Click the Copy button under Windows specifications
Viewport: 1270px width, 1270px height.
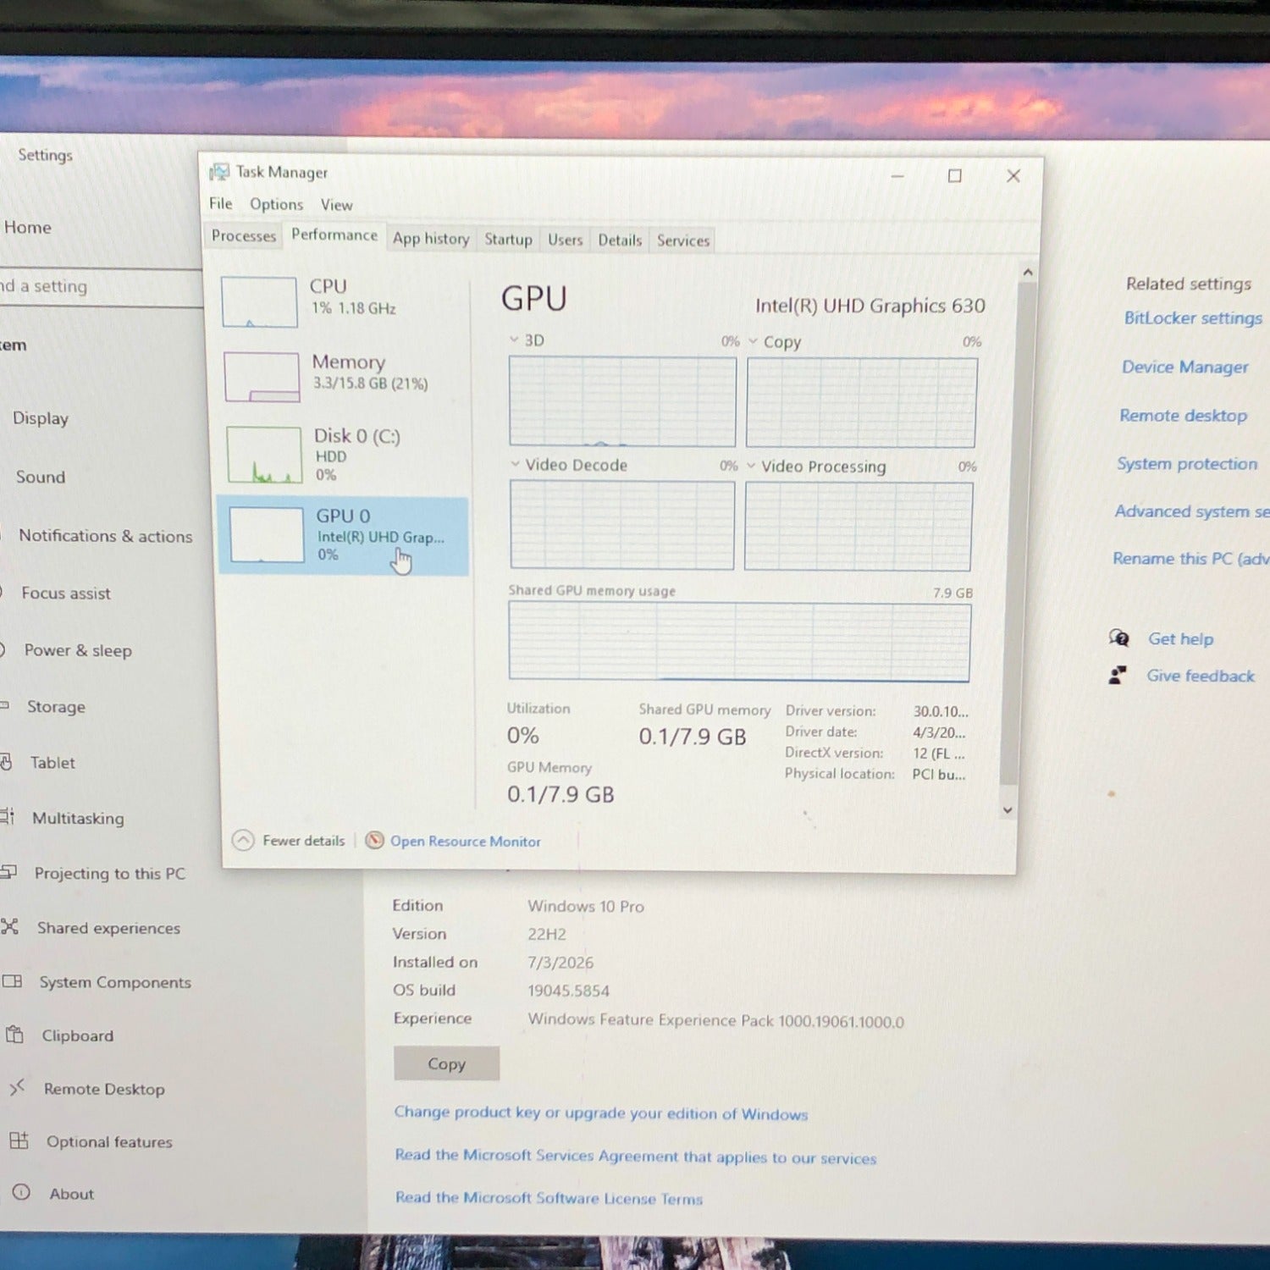tap(446, 1063)
